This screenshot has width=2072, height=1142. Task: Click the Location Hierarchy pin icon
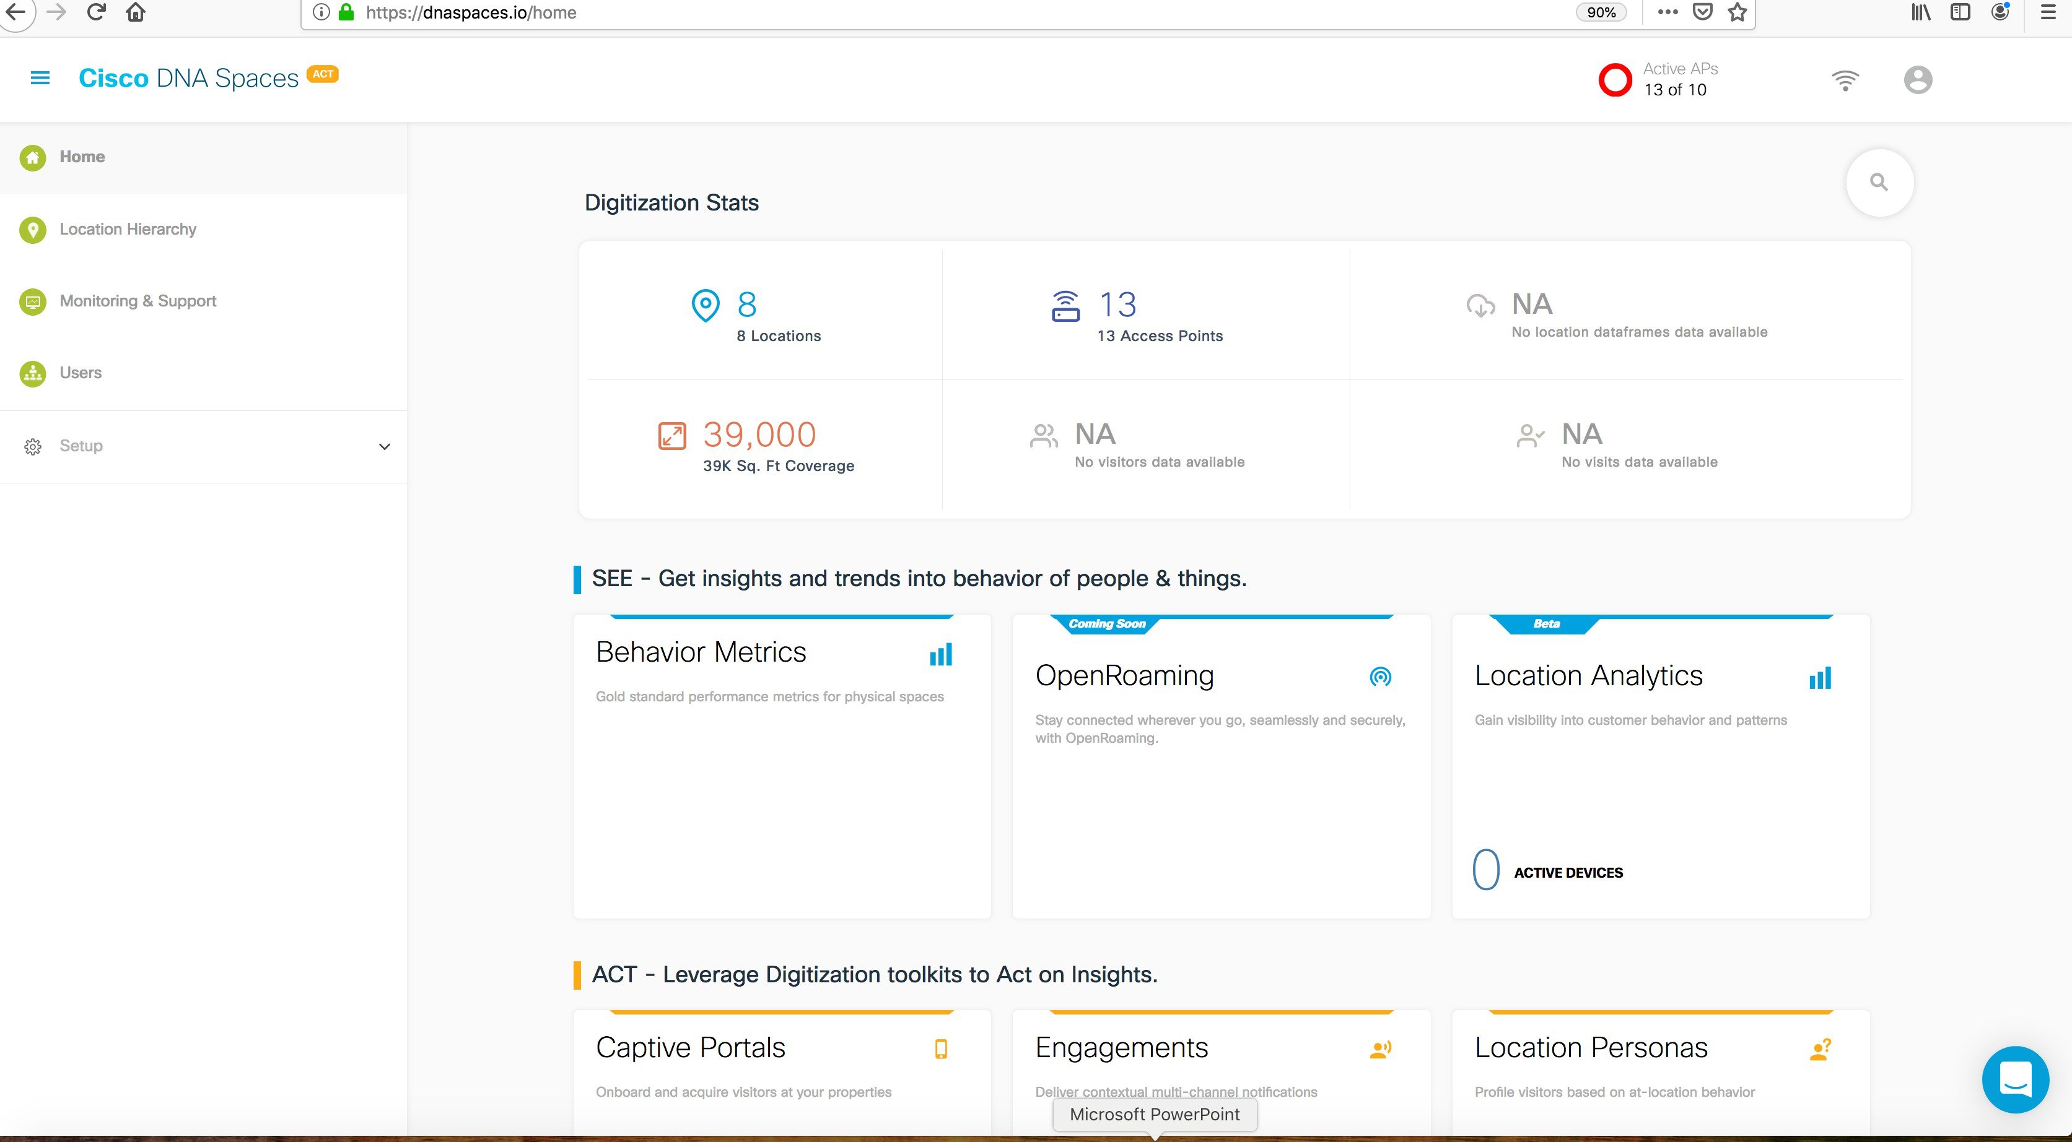33,230
